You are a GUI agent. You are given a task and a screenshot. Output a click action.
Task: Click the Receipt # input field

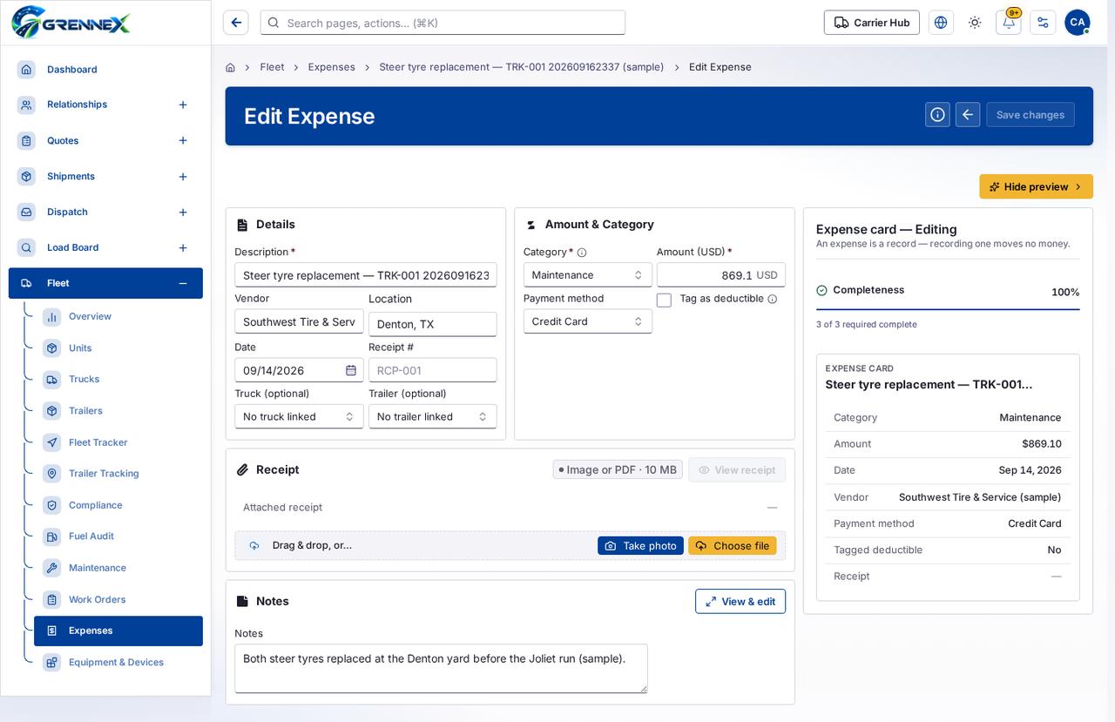pyautogui.click(x=433, y=370)
